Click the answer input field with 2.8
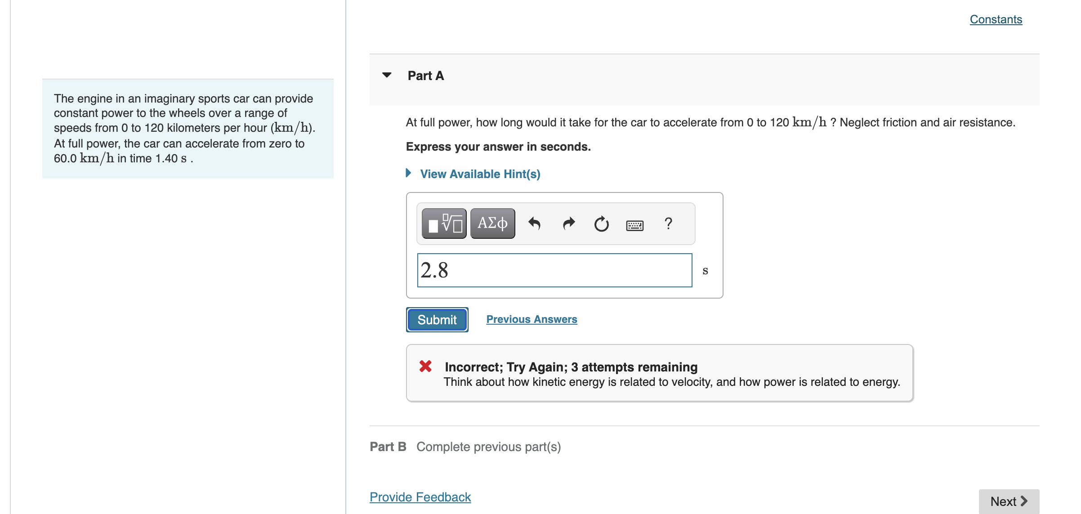This screenshot has height=514, width=1081. click(x=554, y=270)
